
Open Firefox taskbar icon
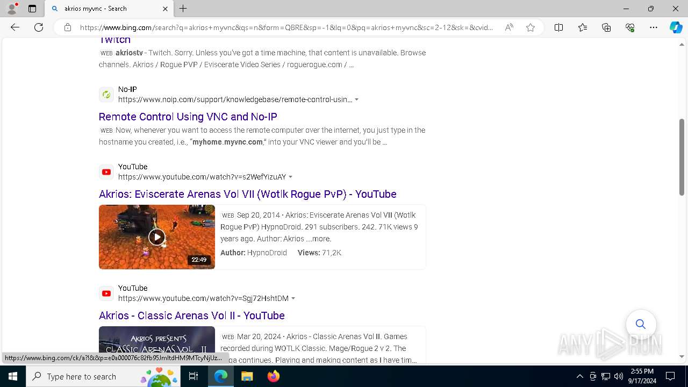coord(273,376)
